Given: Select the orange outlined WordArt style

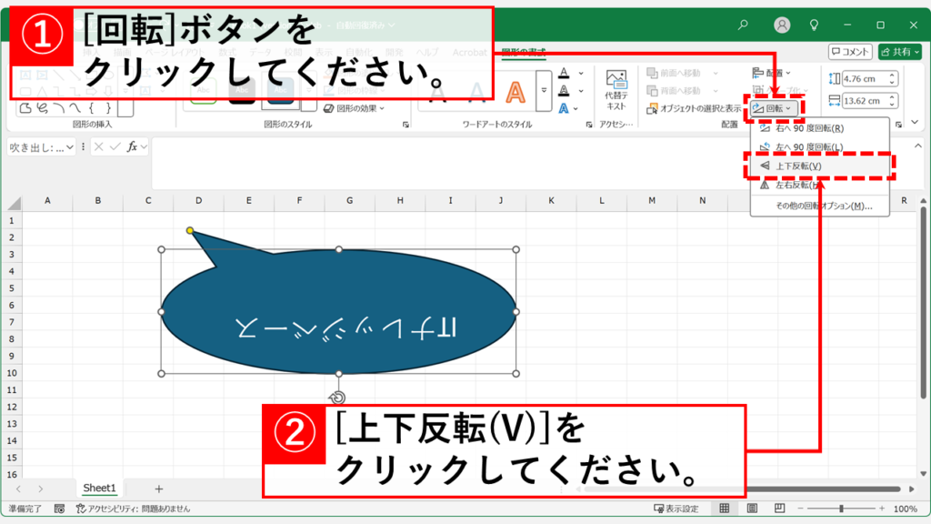Looking at the screenshot, I should 515,92.
